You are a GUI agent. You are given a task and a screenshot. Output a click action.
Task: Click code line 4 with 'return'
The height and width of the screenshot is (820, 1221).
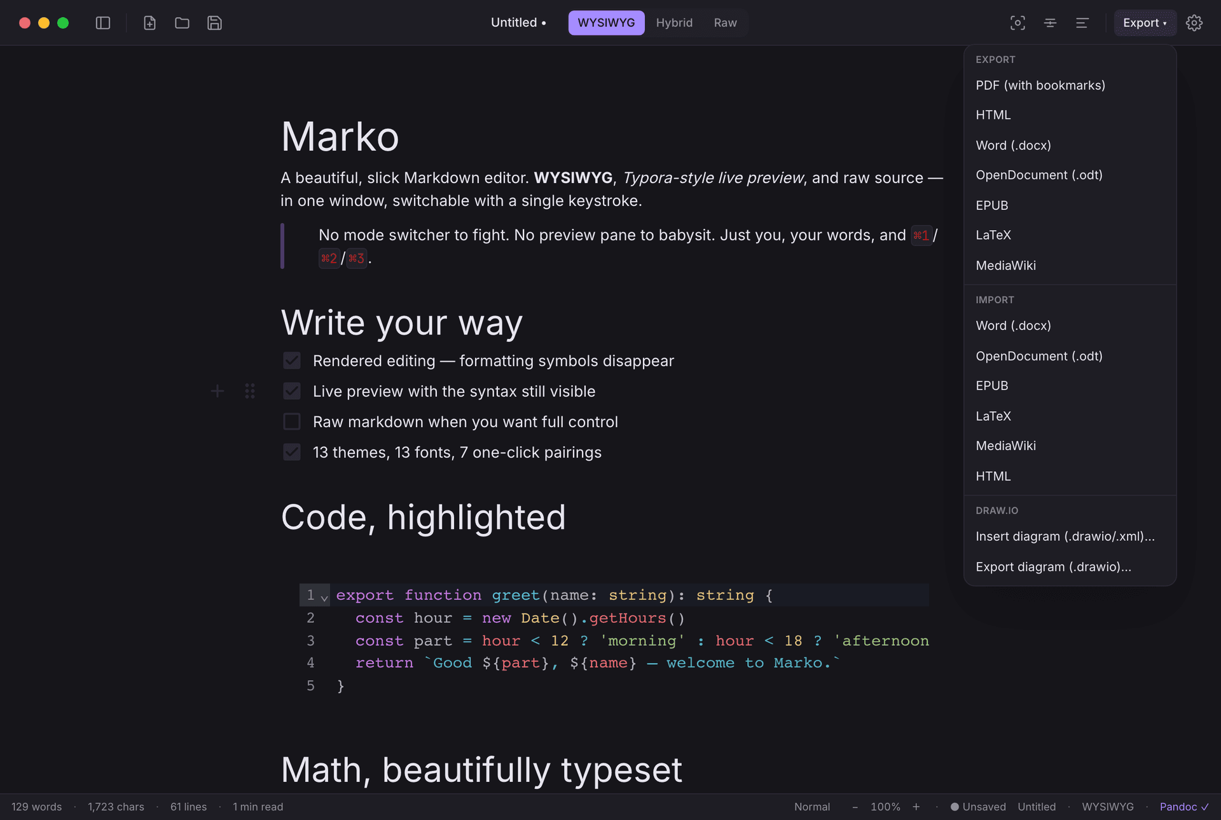click(x=598, y=663)
